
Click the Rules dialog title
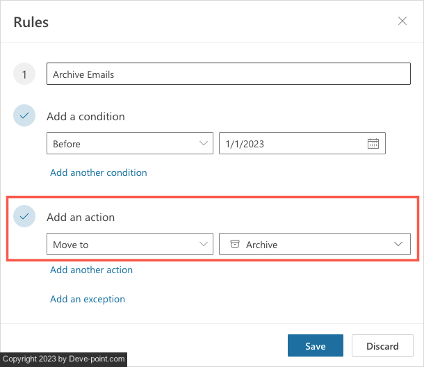click(31, 22)
